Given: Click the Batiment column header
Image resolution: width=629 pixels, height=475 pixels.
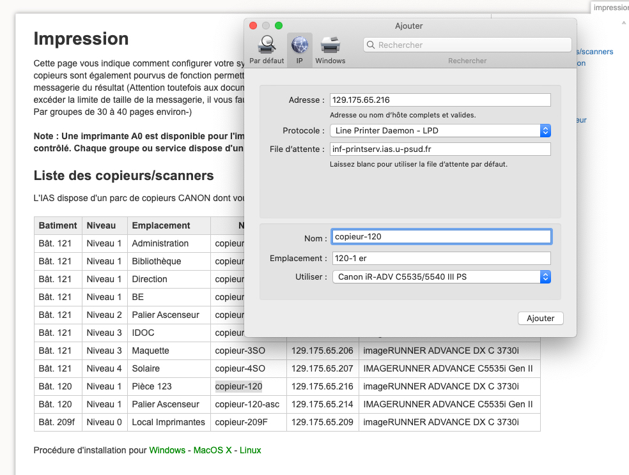Looking at the screenshot, I should (58, 225).
